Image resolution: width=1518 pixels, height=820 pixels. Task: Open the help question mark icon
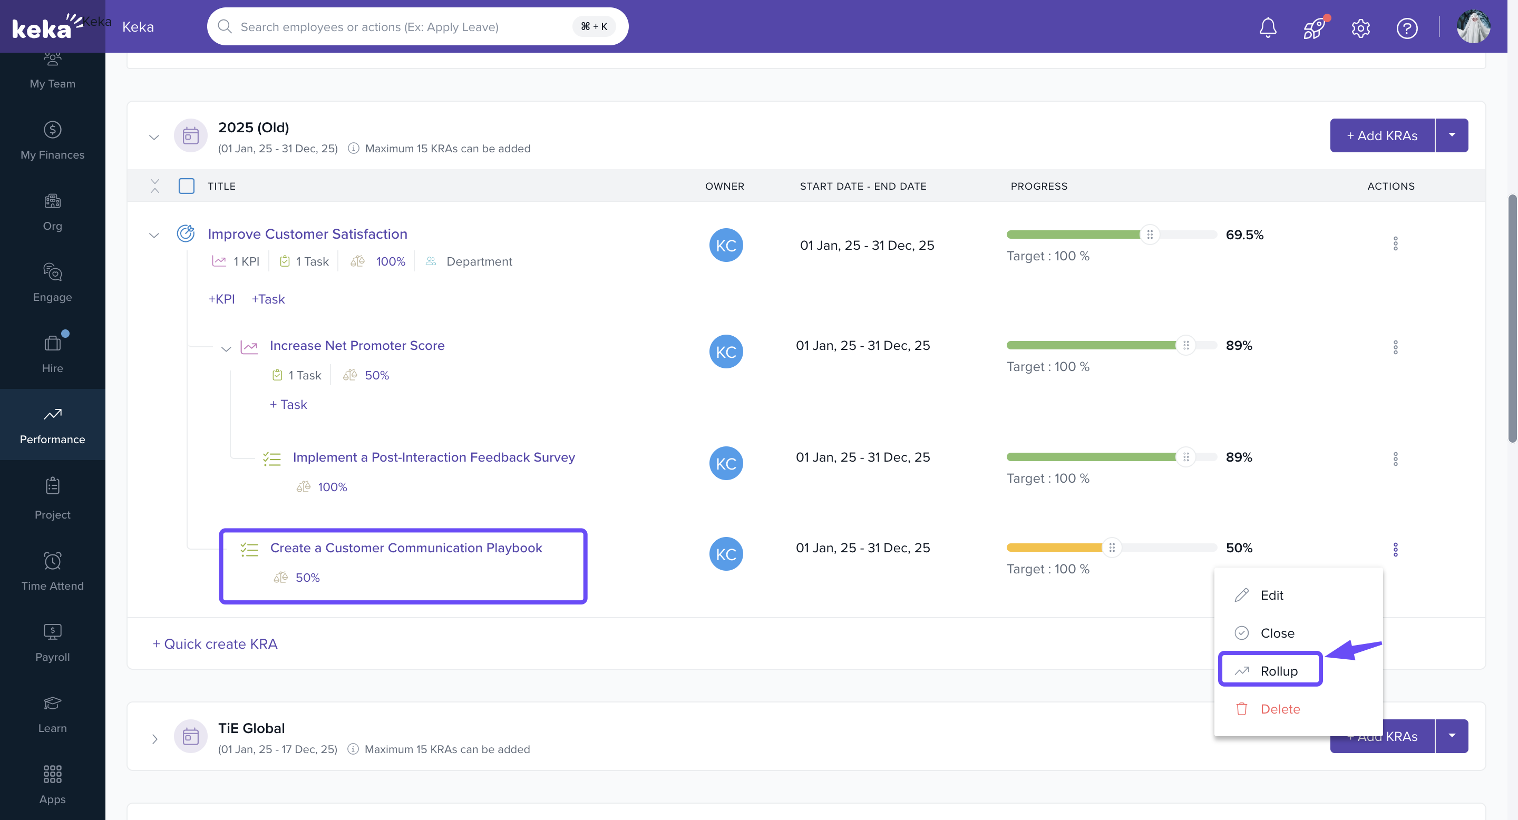click(1407, 28)
